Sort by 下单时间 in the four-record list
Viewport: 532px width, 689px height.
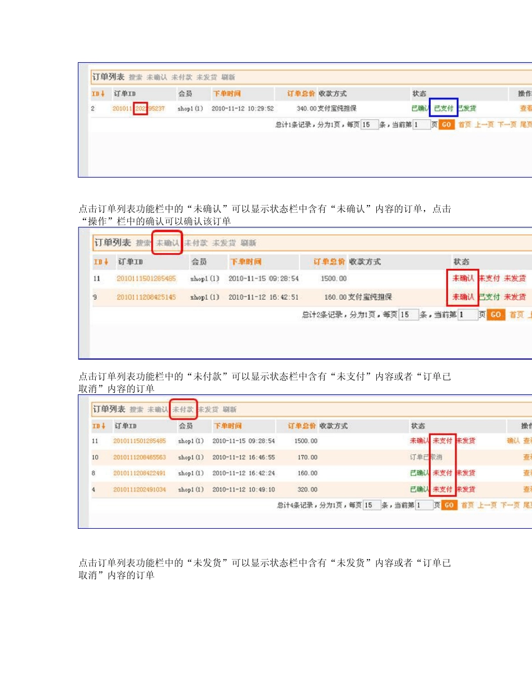tap(228, 426)
